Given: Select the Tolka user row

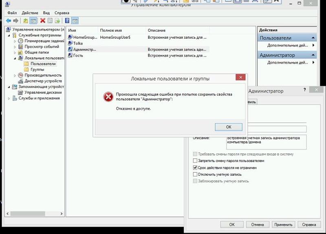Looking at the screenshot, I should pyautogui.click(x=138, y=44).
